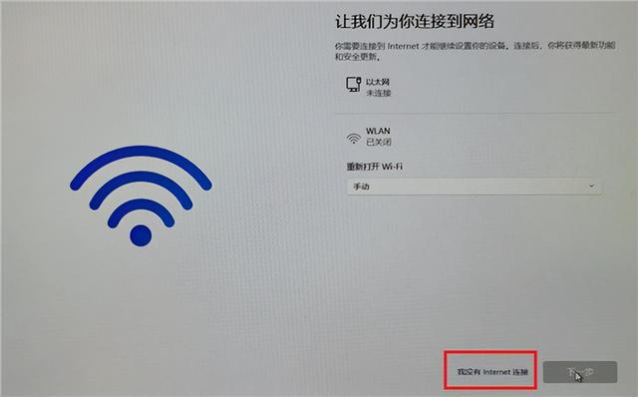638x397 pixels.
Task: Click the 重新打开 Wi-Fi label
Action: (375, 167)
